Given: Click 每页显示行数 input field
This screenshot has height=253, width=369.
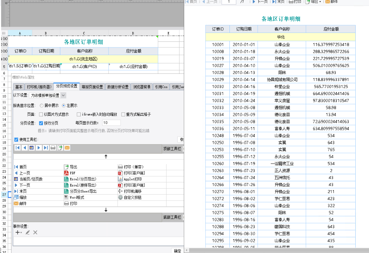Looking at the screenshot, I should pyautogui.click(x=111, y=123).
